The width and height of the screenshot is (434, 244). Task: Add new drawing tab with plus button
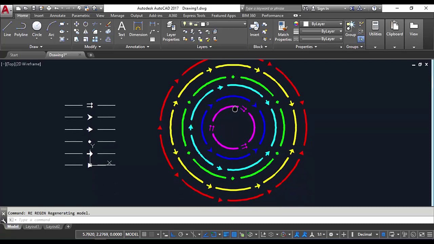pyautogui.click(x=91, y=55)
